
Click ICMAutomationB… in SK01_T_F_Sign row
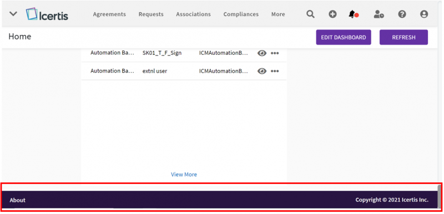[224, 53]
